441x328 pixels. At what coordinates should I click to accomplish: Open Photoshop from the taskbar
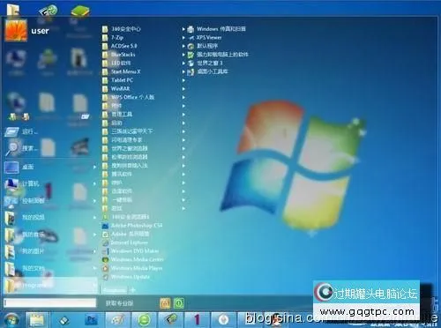point(92,320)
